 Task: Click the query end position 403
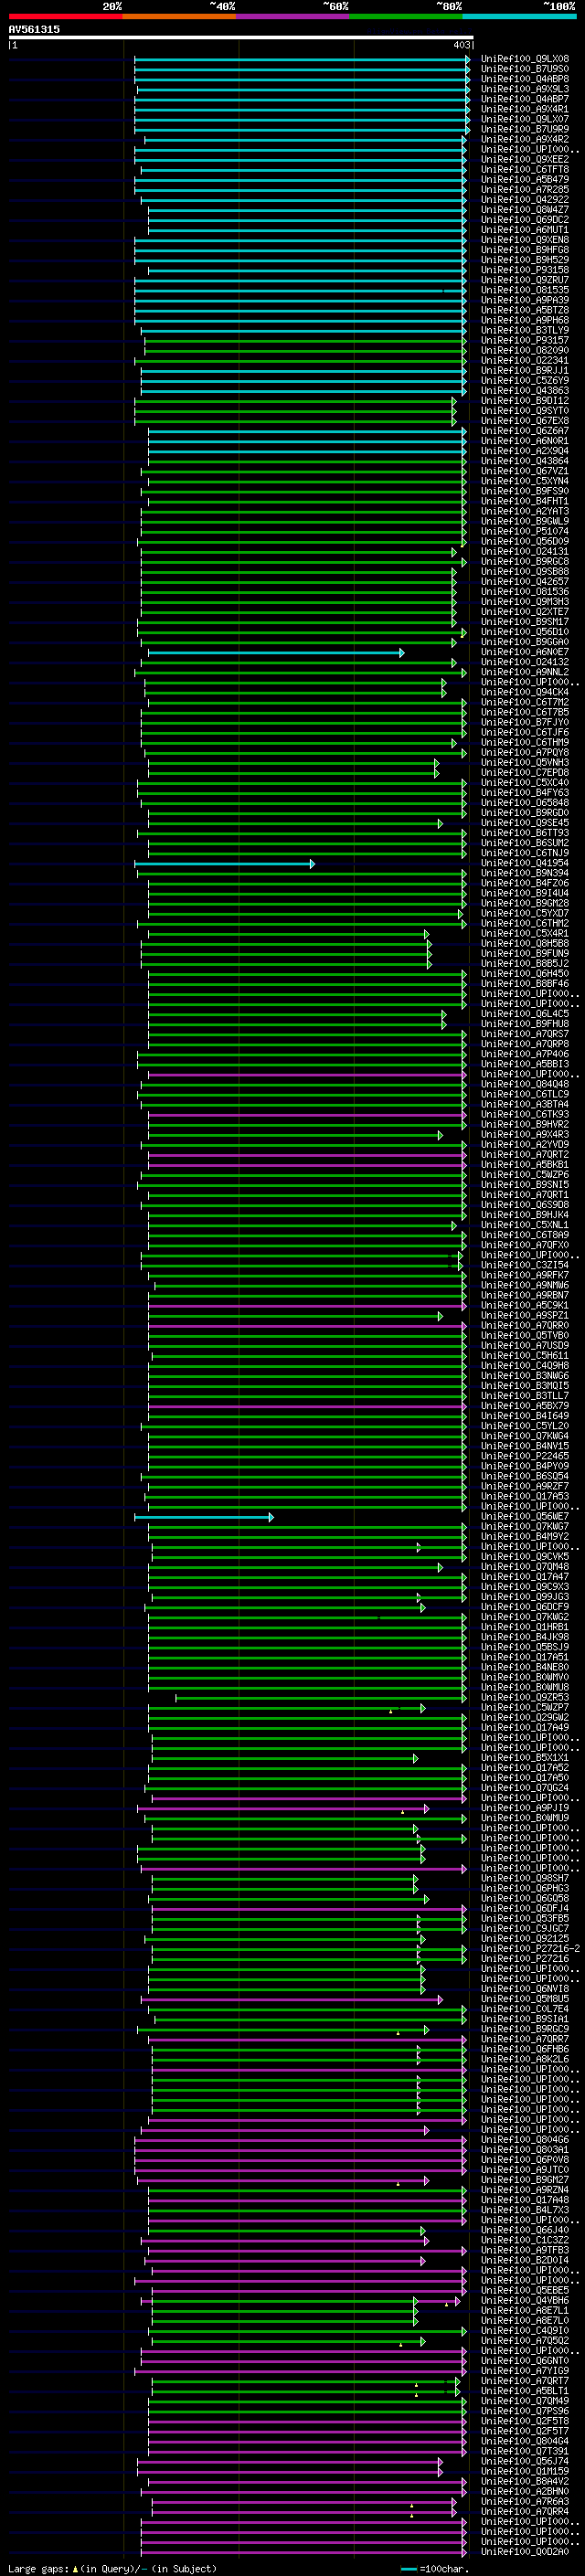(x=461, y=45)
